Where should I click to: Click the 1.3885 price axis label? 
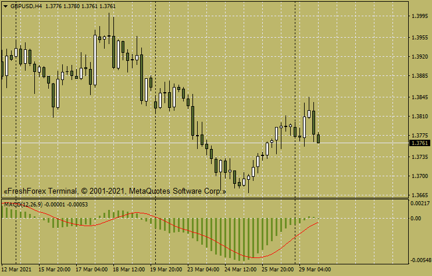420,76
